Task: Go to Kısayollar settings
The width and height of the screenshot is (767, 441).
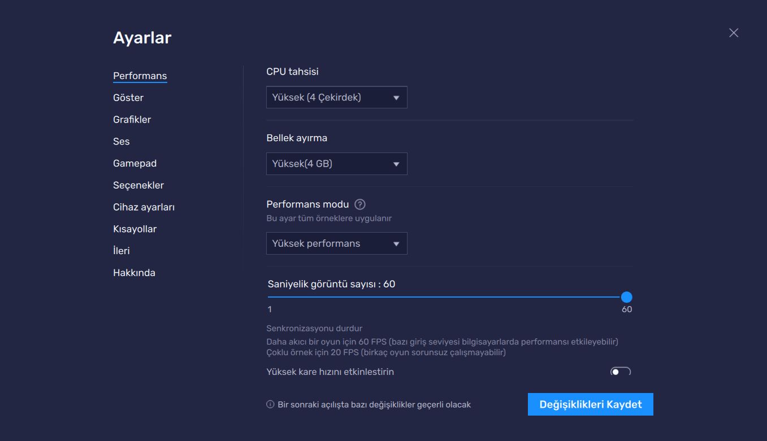Action: 135,229
